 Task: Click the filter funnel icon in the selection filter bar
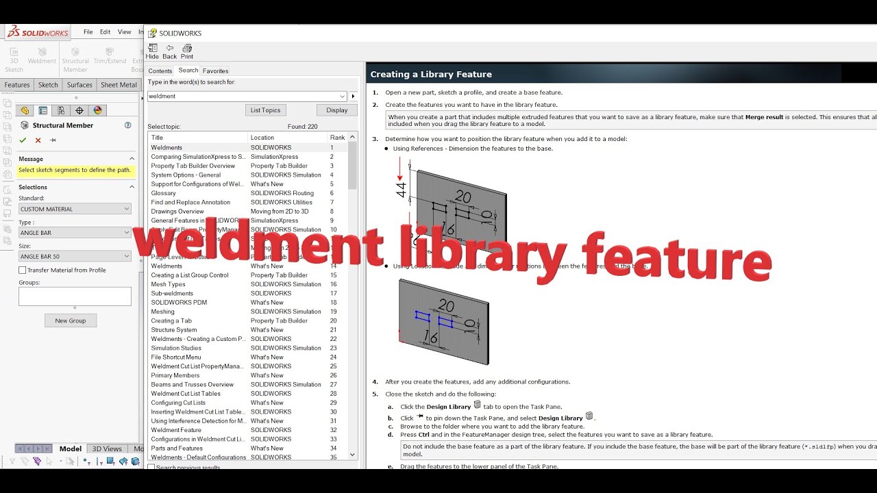(x=12, y=461)
